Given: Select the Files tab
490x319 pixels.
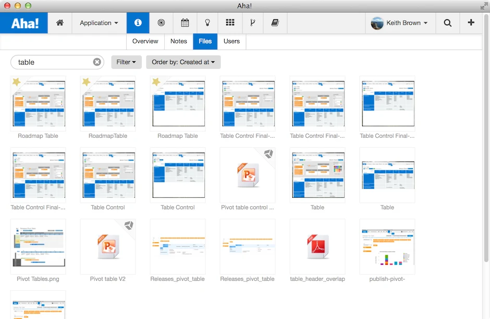Looking at the screenshot, I should [x=205, y=41].
